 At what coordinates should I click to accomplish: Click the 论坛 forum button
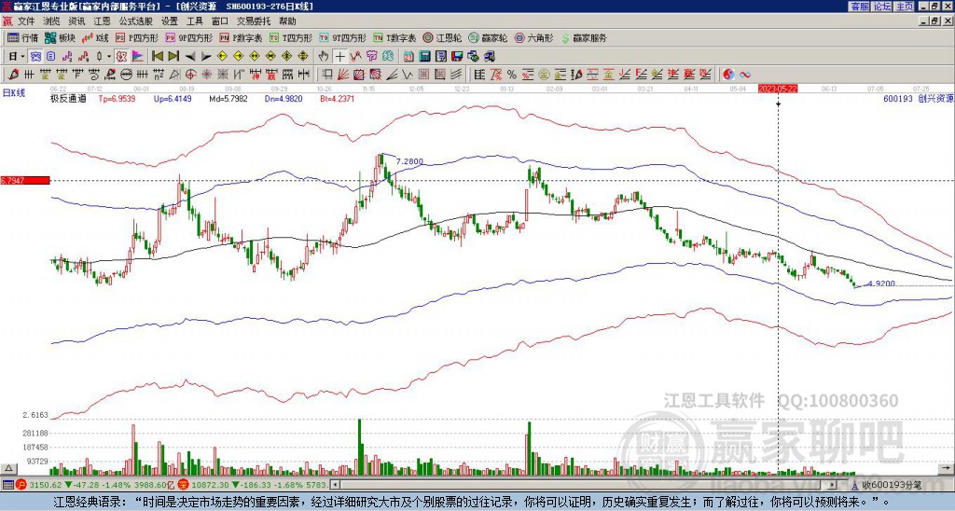pos(882,6)
